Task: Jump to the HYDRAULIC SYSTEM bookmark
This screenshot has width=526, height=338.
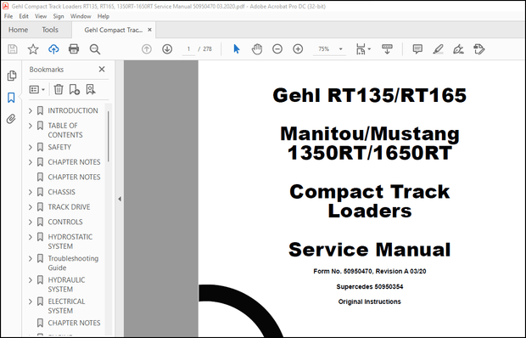Action: (x=66, y=284)
